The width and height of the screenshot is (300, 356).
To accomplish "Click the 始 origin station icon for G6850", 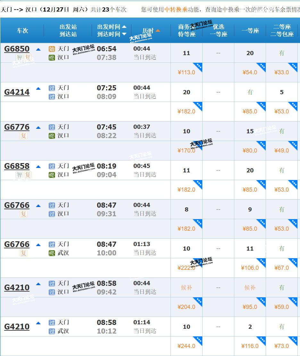I will [52, 49].
